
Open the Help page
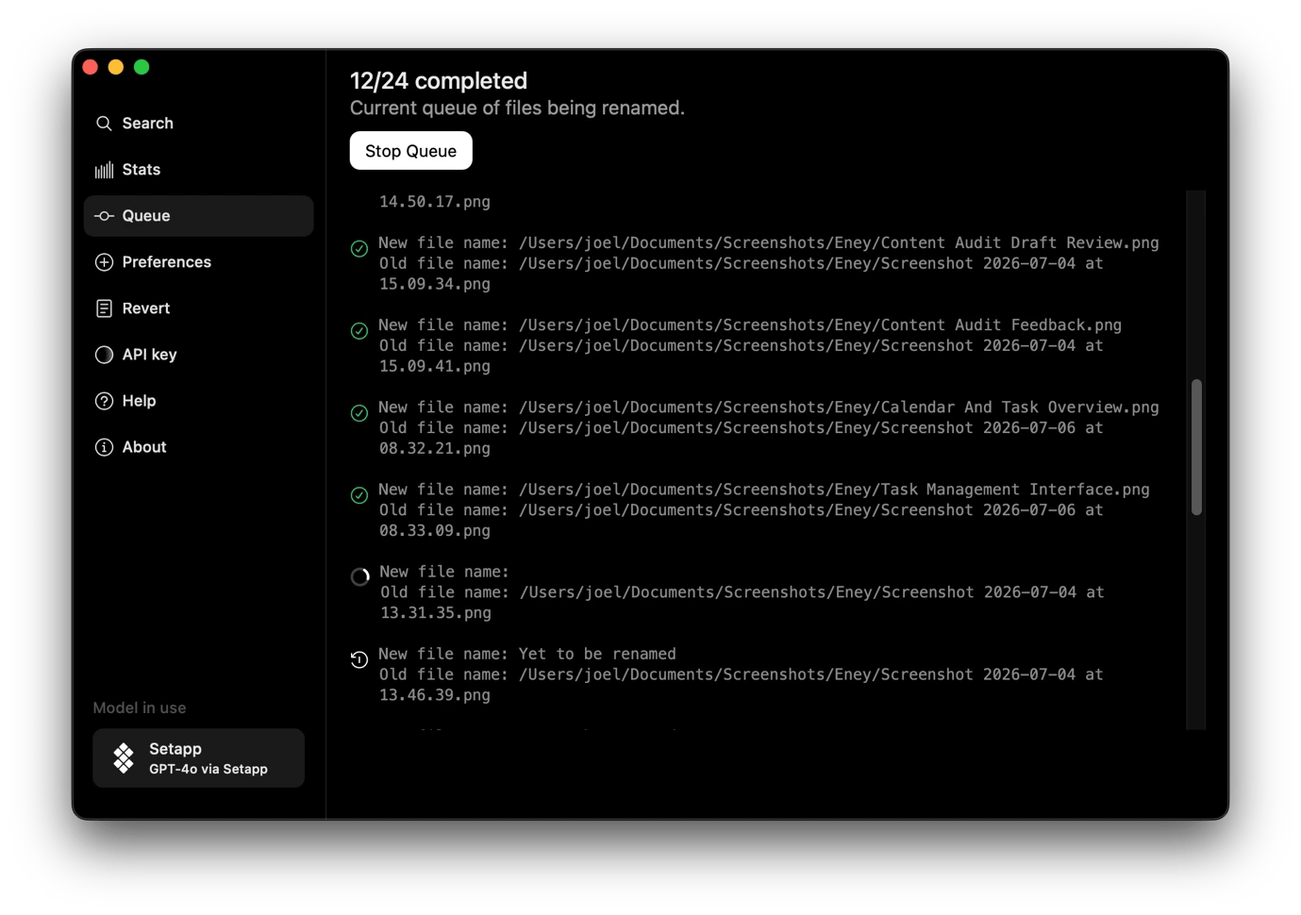click(198, 401)
